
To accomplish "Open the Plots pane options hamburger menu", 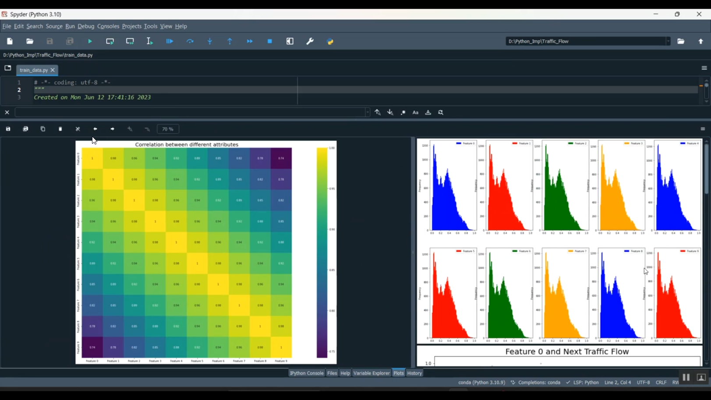I will point(703,129).
